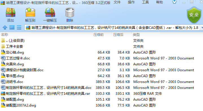
Task: Click the archive path address field
Action: pyautogui.click(x=112, y=28)
